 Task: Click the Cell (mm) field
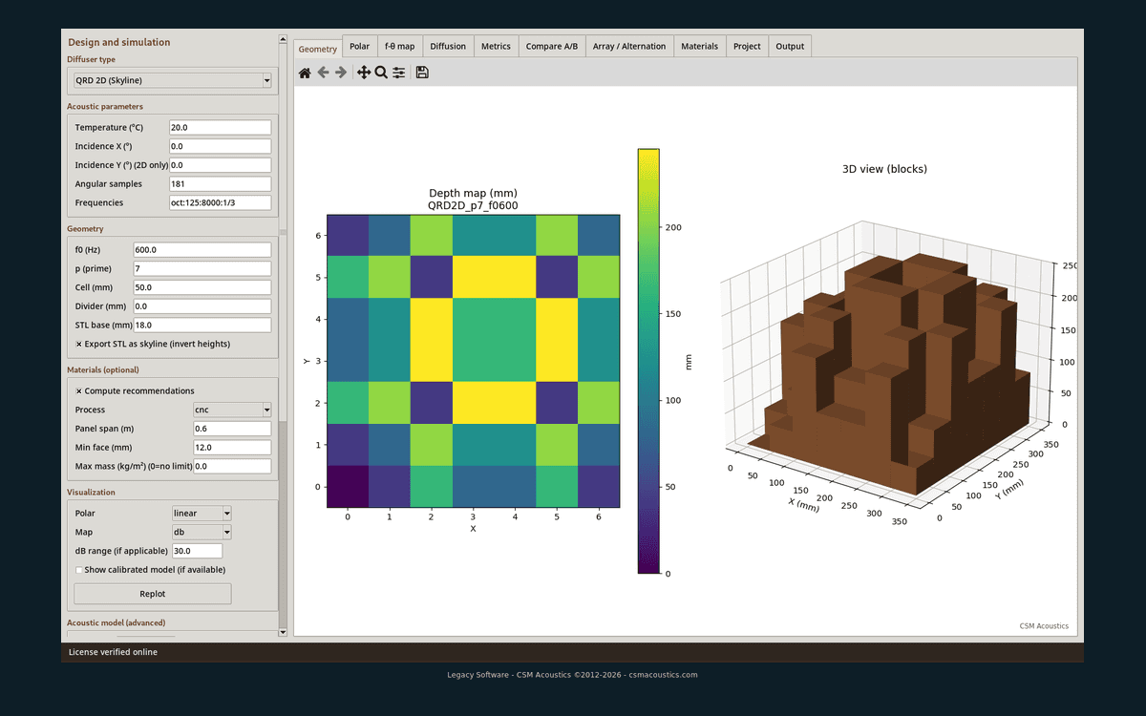pos(202,287)
